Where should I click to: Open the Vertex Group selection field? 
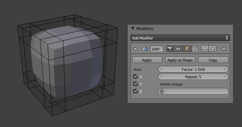coord(193,91)
